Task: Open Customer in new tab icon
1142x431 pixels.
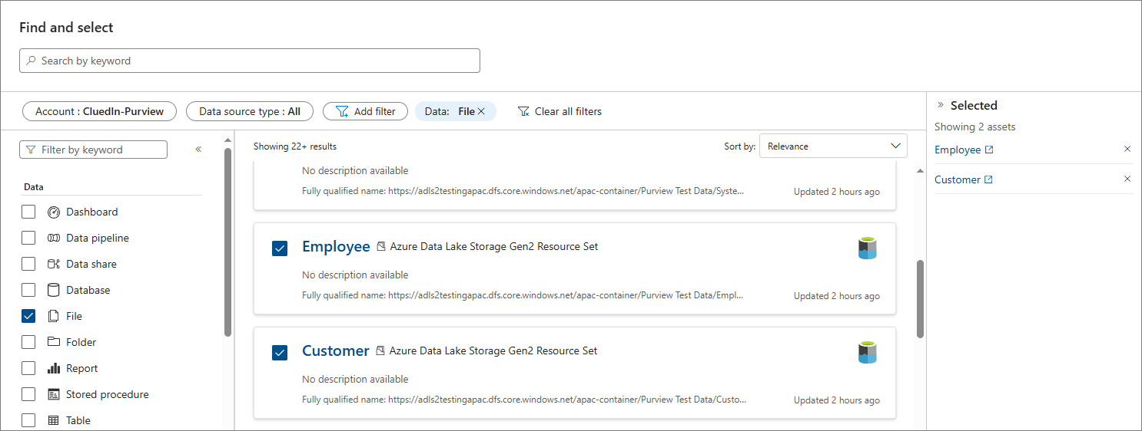Action: point(988,179)
